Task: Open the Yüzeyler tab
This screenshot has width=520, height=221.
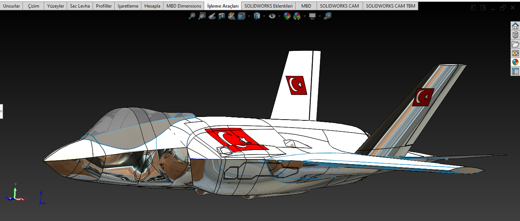Action: click(x=56, y=6)
